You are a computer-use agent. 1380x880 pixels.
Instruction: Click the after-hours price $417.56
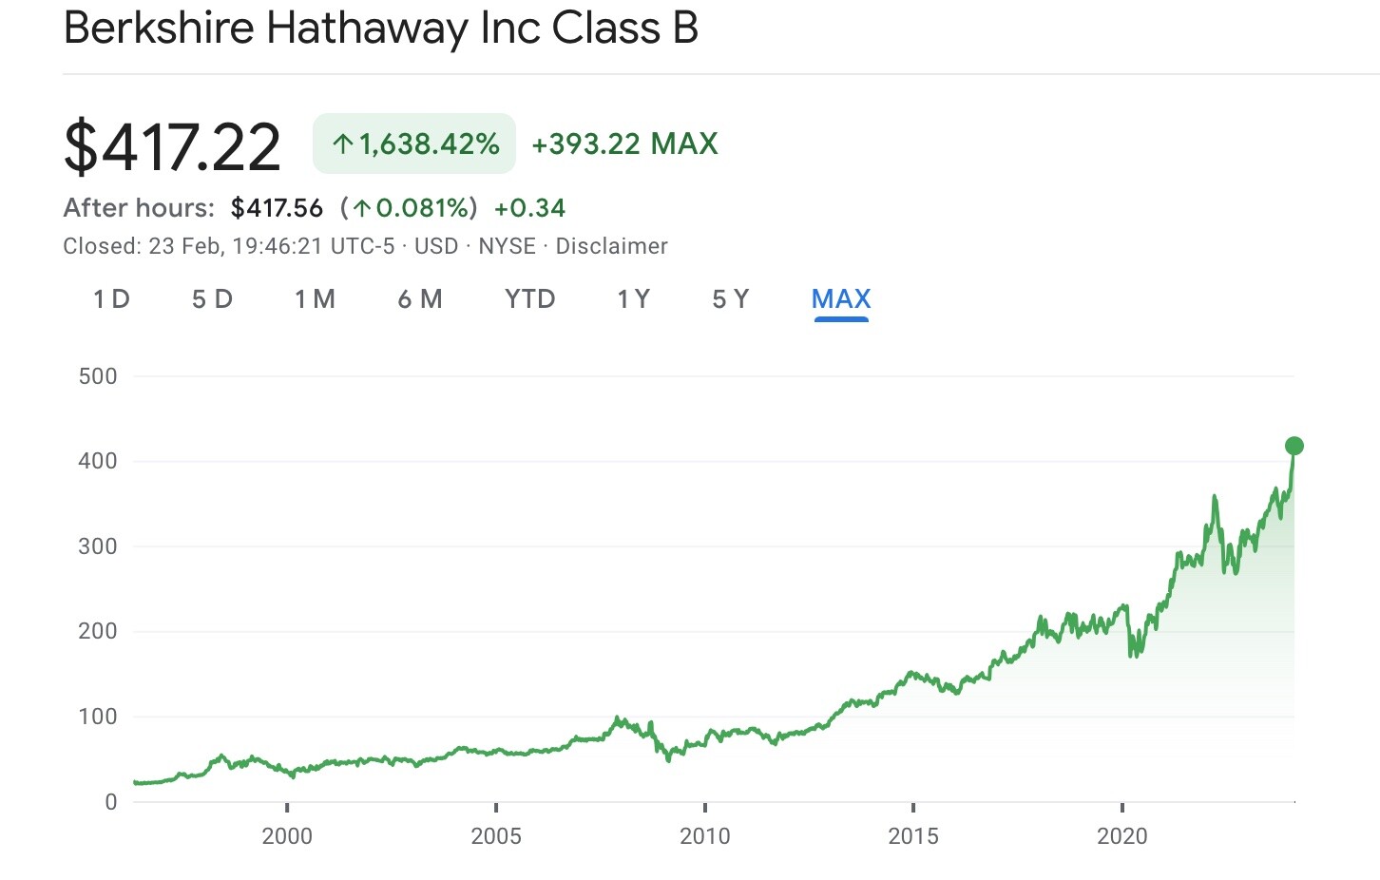278,207
